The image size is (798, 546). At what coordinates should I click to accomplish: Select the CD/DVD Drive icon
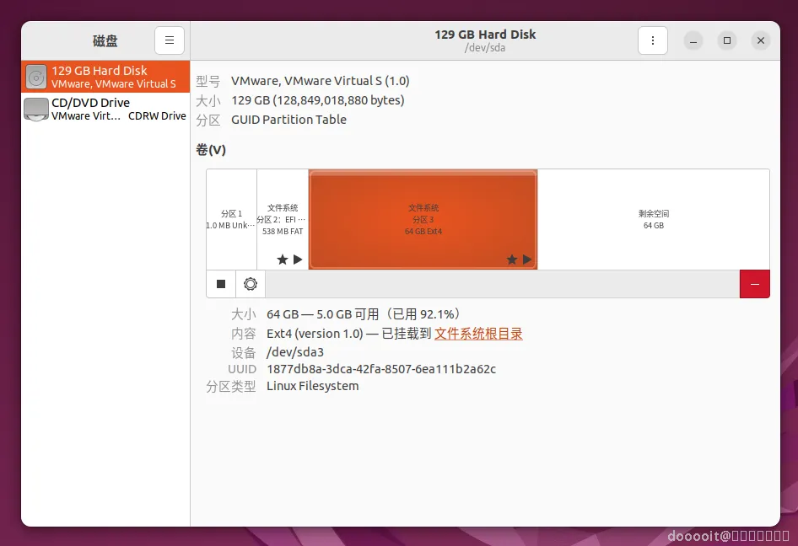36,109
